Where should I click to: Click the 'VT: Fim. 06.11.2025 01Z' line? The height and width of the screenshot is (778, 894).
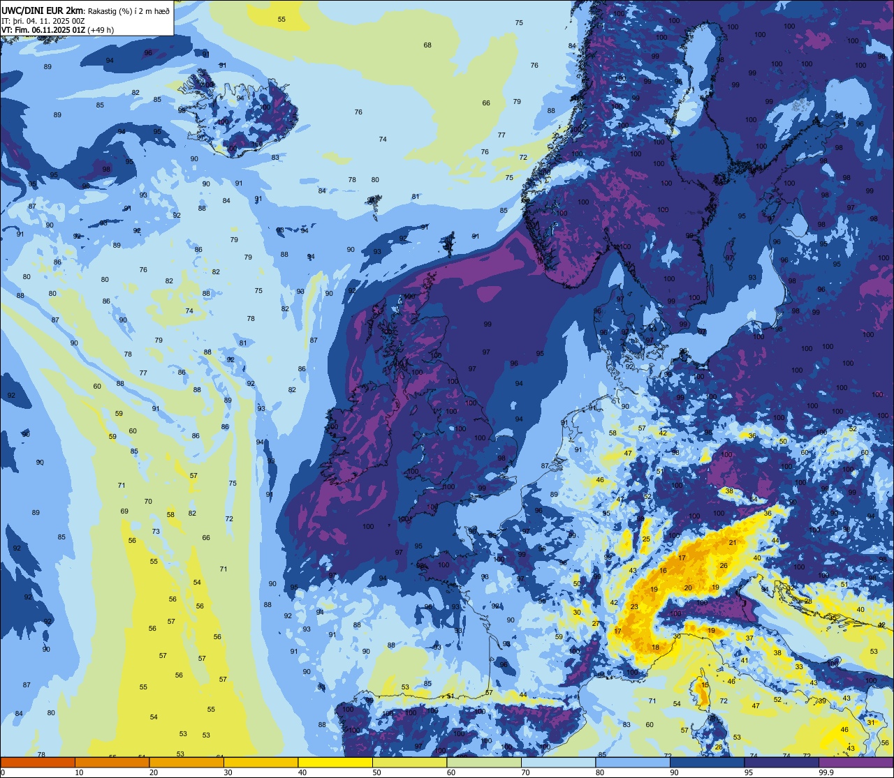(43, 30)
